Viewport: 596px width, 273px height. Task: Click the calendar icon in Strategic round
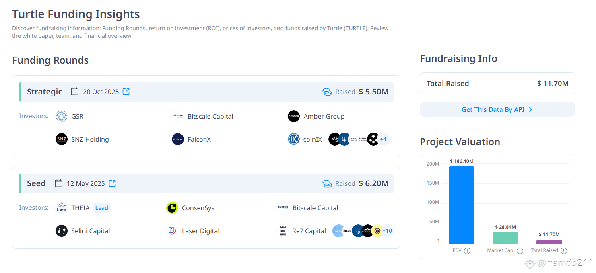coord(74,92)
